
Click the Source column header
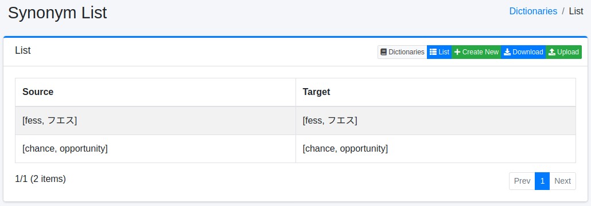click(x=38, y=92)
